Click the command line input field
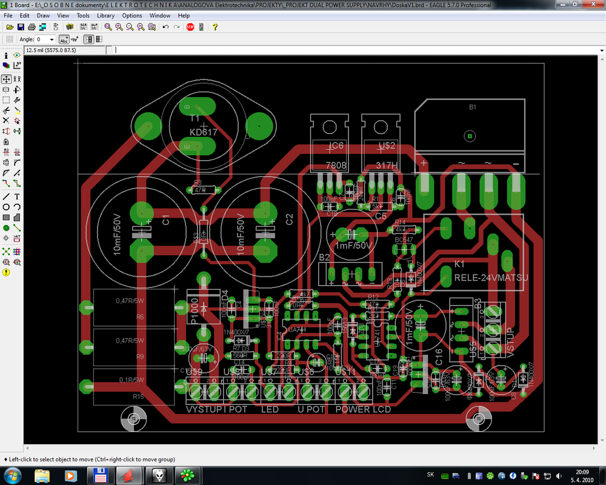606x485 pixels. click(356, 50)
